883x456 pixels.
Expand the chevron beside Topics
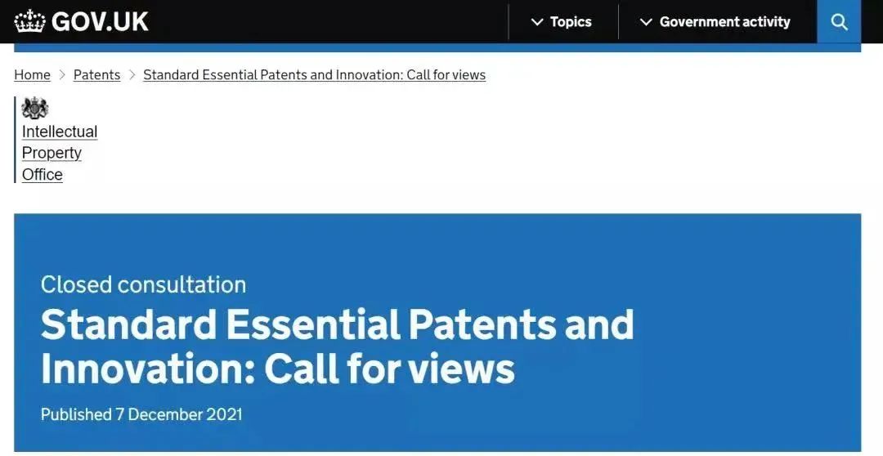pyautogui.click(x=537, y=22)
